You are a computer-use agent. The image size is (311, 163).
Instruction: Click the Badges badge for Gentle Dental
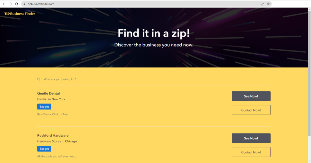(44, 106)
